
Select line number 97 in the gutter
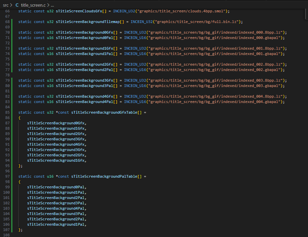point(6,176)
